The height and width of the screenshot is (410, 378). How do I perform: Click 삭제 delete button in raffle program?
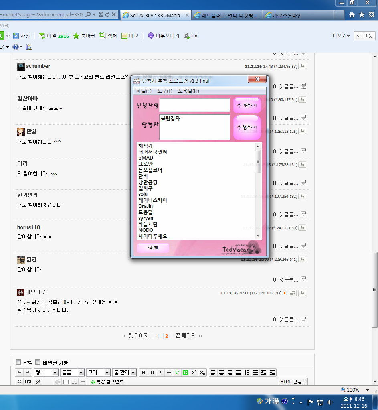(153, 248)
